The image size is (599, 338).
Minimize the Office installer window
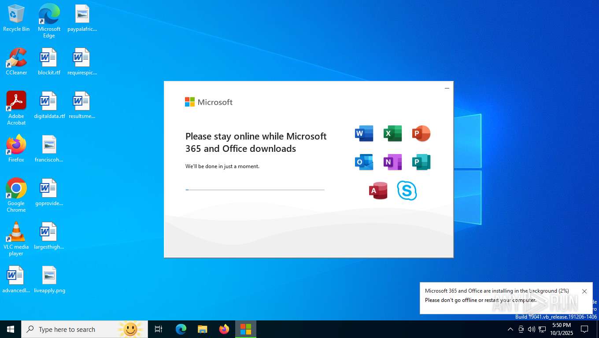click(447, 88)
